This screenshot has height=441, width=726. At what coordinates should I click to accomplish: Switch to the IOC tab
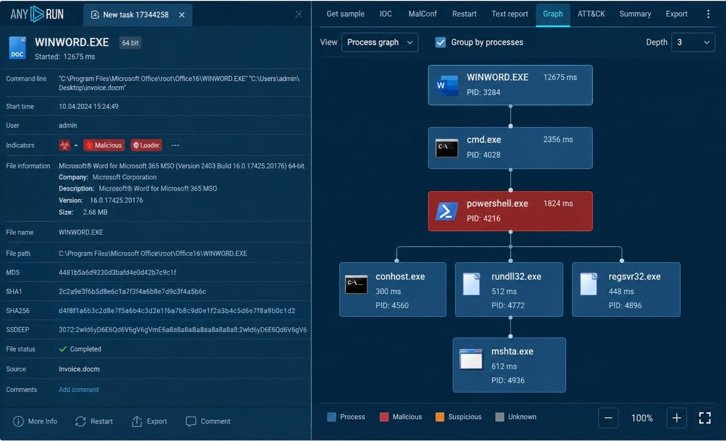point(386,14)
